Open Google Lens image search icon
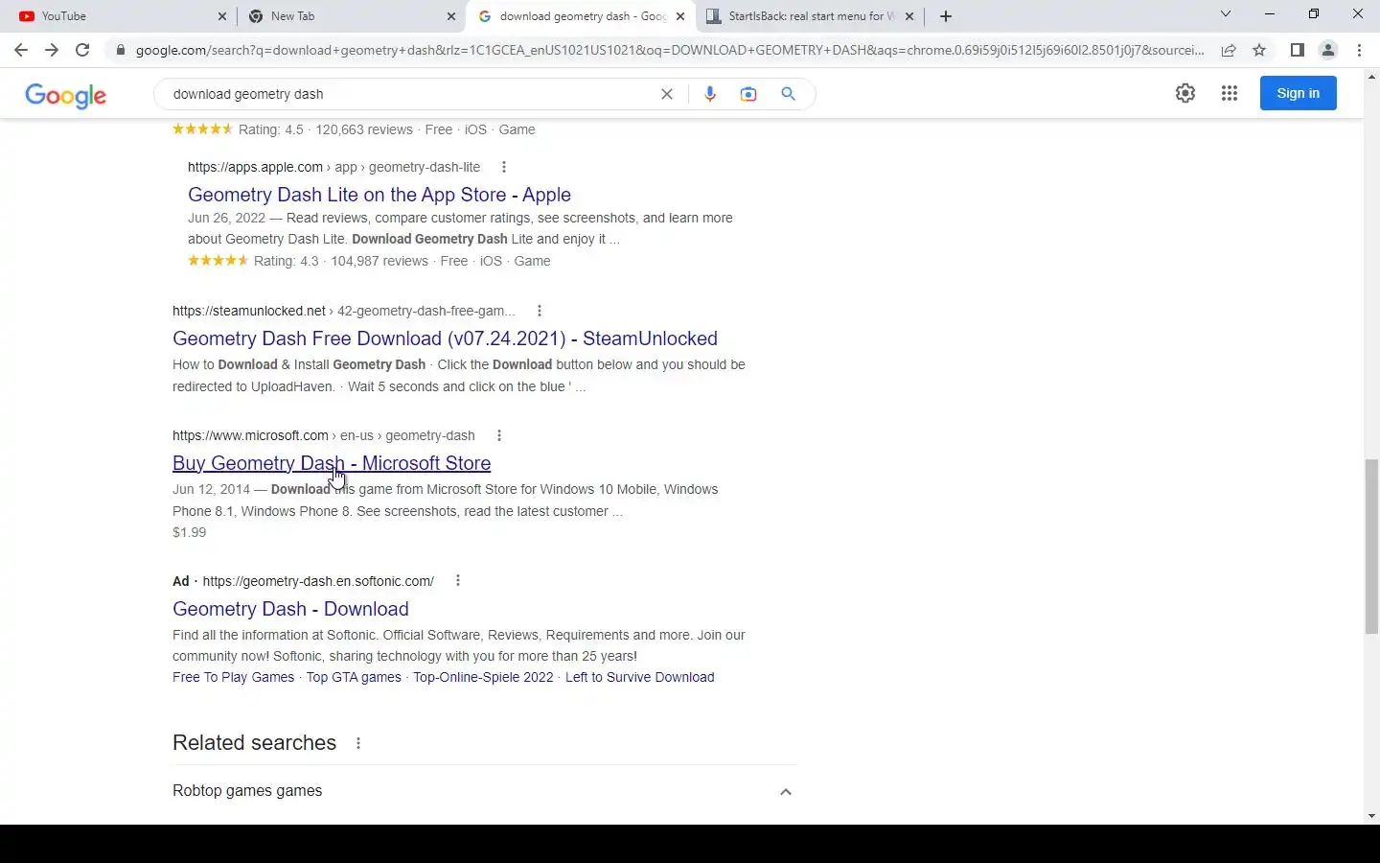Image resolution: width=1380 pixels, height=863 pixels. [x=748, y=94]
